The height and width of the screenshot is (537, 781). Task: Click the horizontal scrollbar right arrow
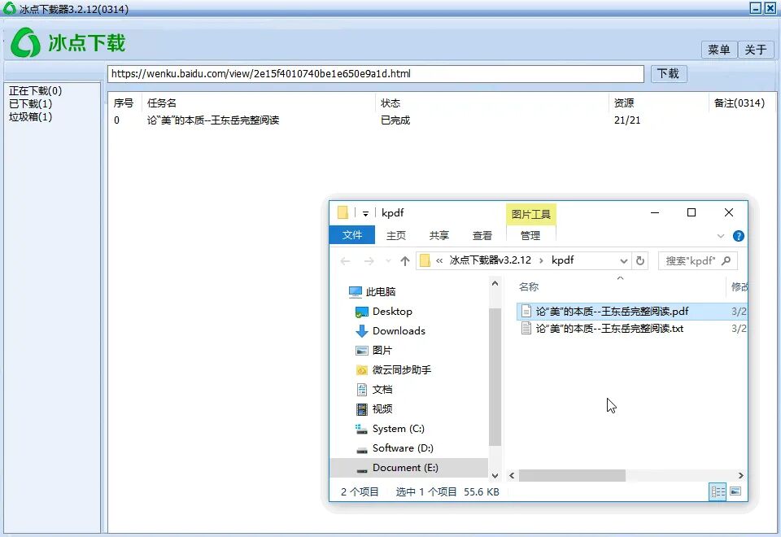coord(740,476)
